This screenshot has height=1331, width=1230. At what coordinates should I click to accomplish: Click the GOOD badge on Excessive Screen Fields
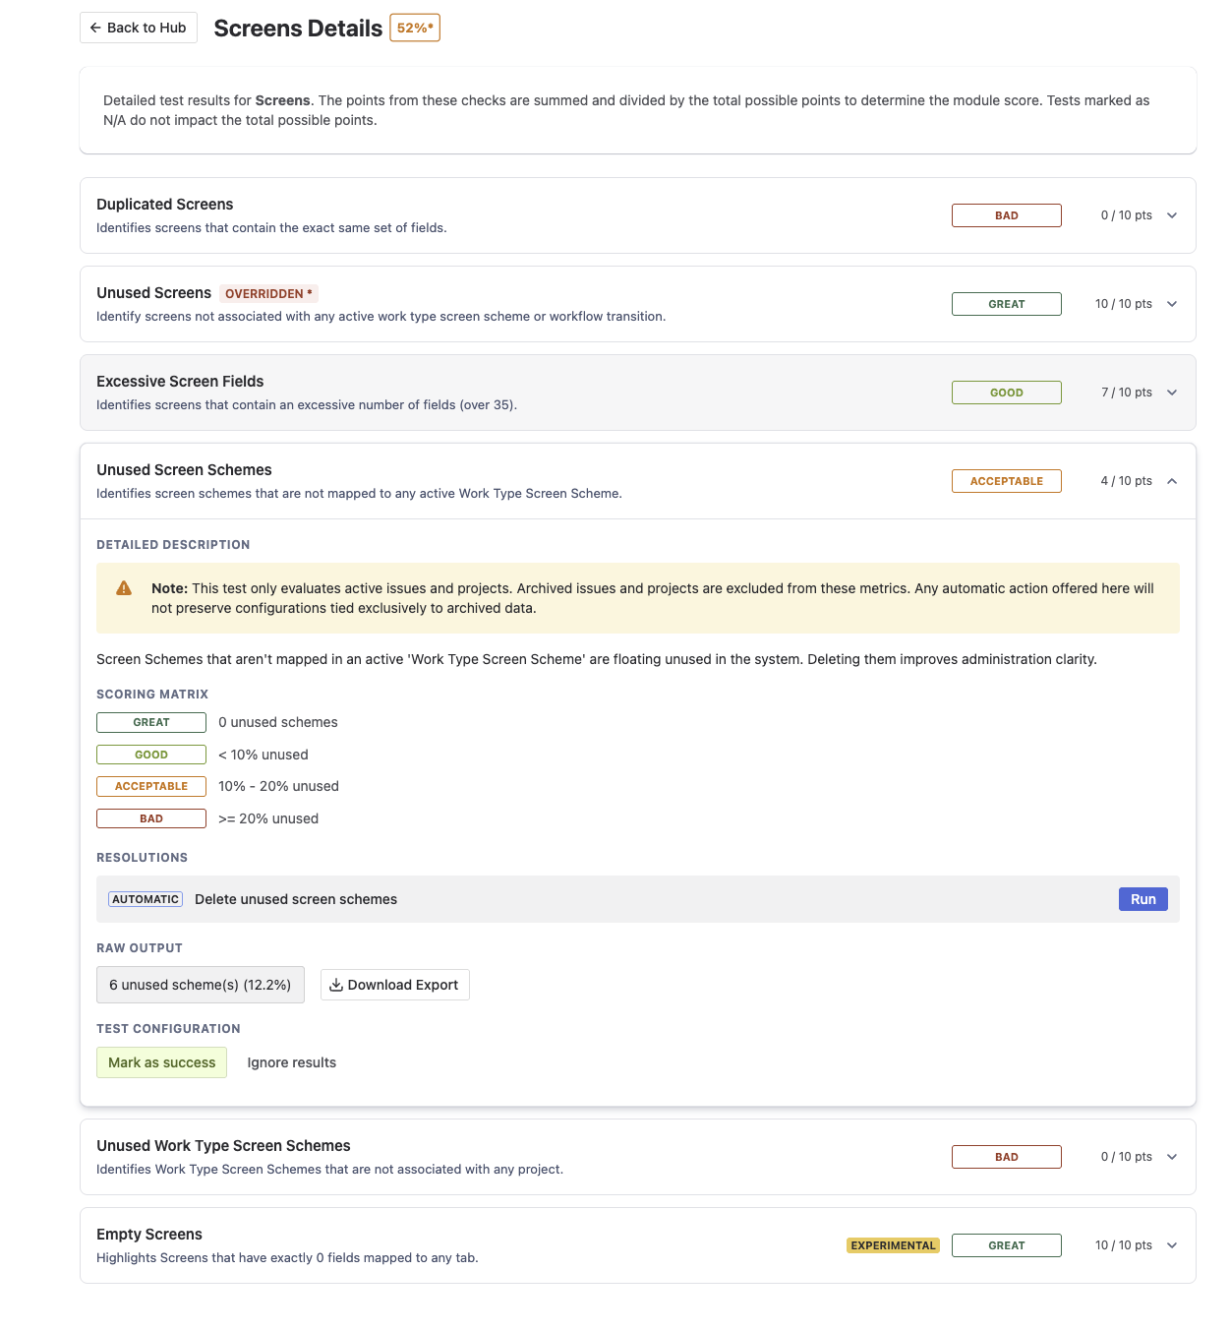tap(1006, 392)
